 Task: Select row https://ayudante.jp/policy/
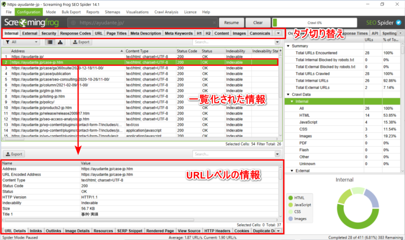(140, 102)
